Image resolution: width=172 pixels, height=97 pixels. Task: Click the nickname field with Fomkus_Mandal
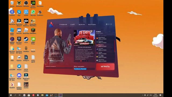(84, 69)
